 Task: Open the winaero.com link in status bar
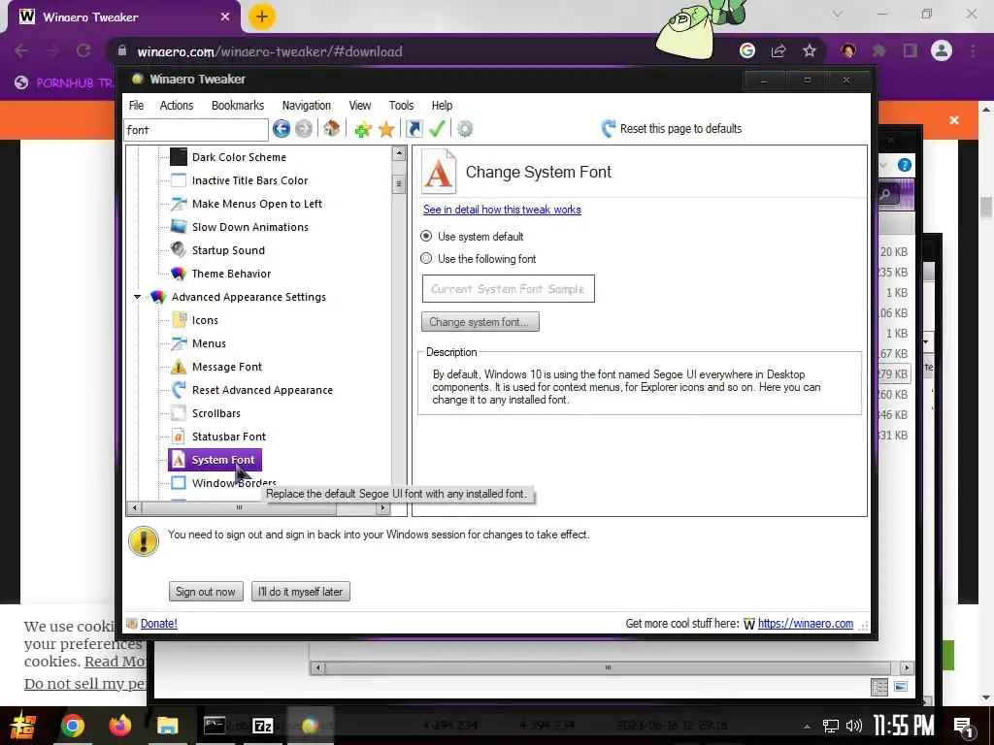click(x=805, y=624)
